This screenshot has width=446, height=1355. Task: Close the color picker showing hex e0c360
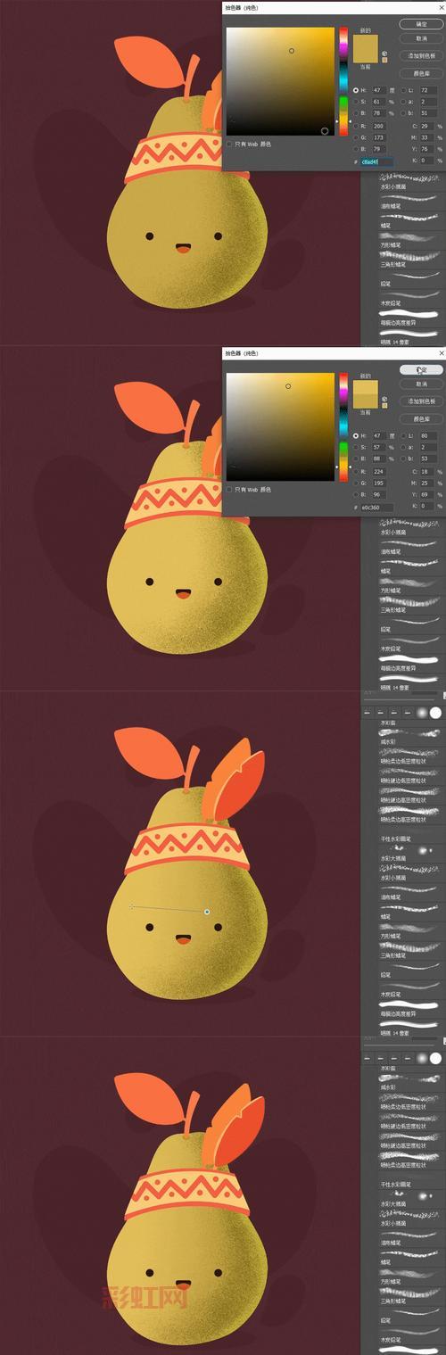440,353
